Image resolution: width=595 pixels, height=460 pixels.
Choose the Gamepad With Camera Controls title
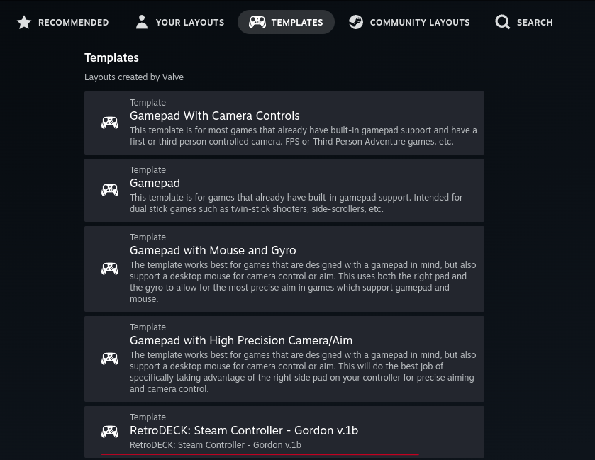pyautogui.click(x=214, y=116)
